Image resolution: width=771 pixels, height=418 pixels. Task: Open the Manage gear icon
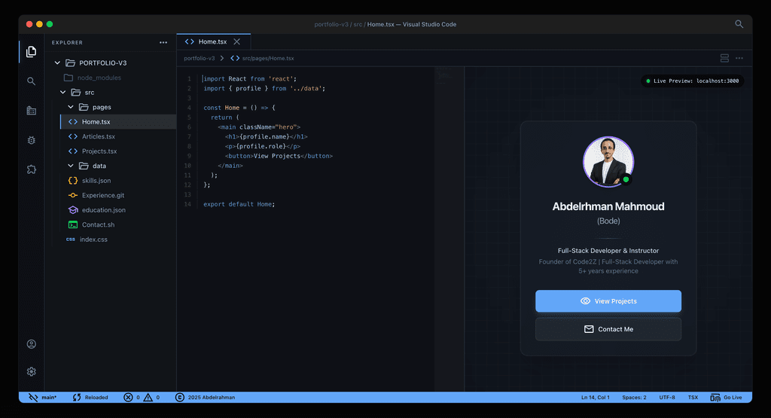[31, 371]
